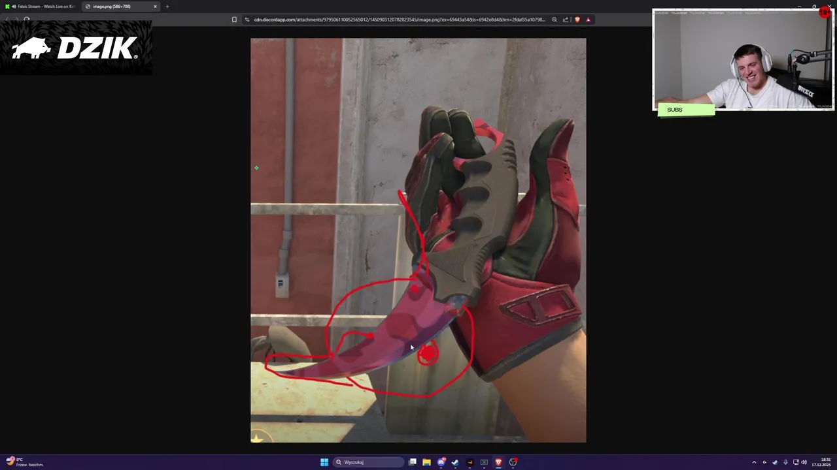This screenshot has width=837, height=470.
Task: Click the microphone tray icon
Action: (785, 462)
